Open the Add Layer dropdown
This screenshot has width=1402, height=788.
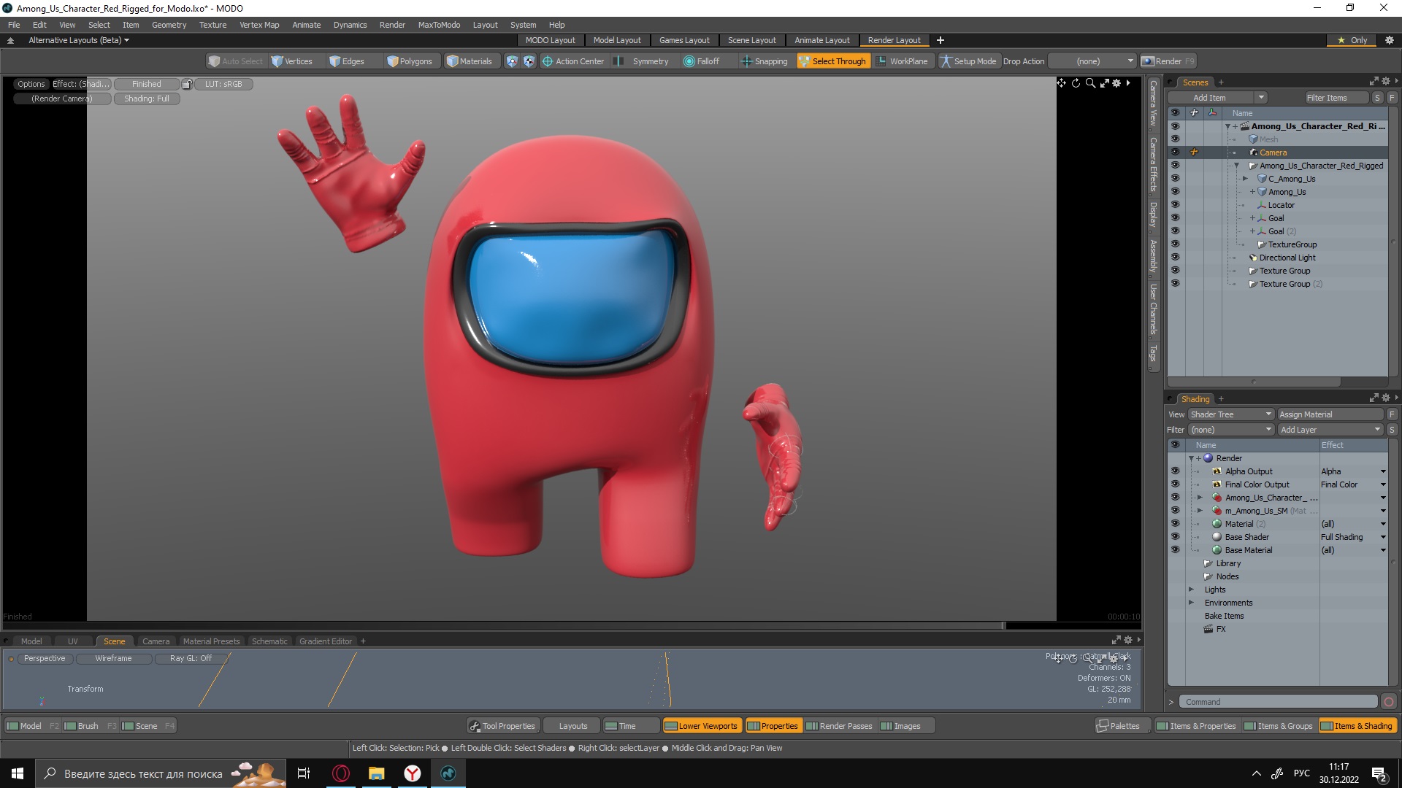1330,430
